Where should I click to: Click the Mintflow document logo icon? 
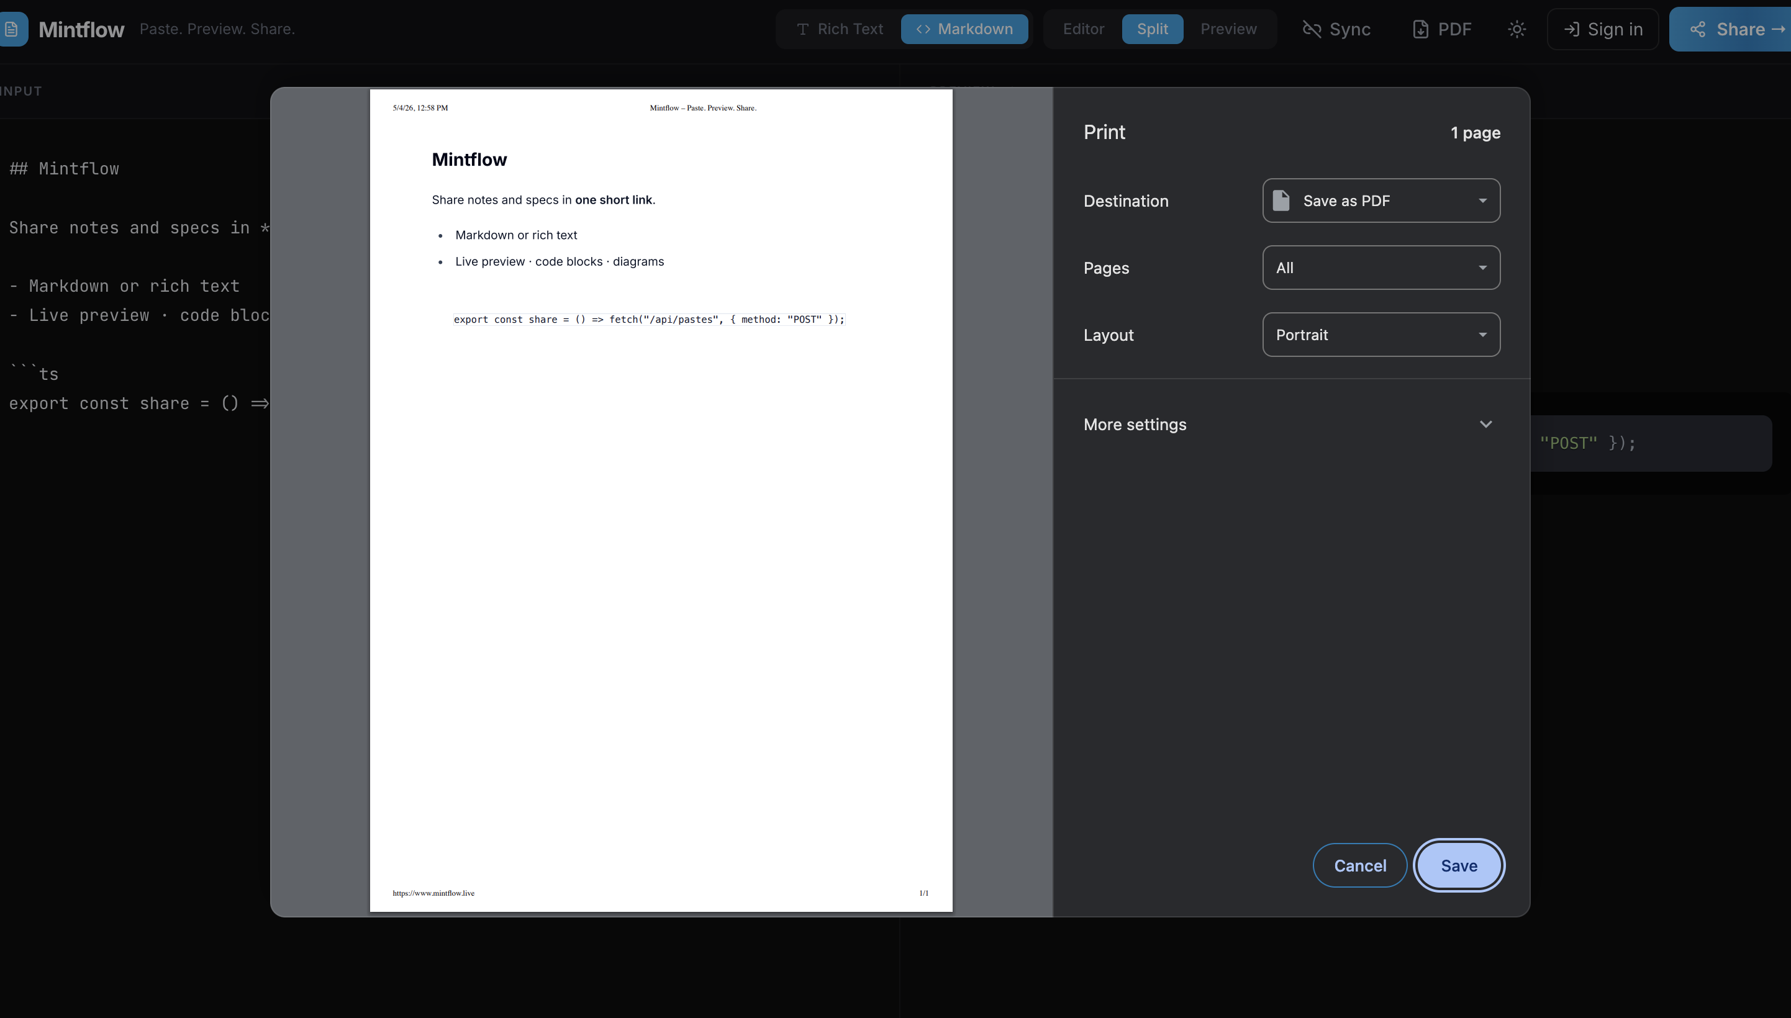point(12,29)
